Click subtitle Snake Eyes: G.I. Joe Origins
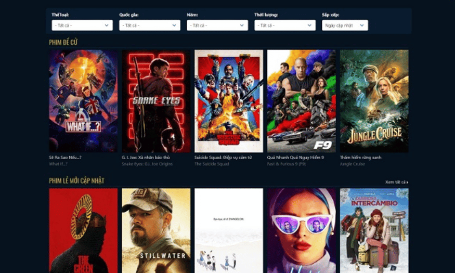Screen dimensions: 455x273 (147, 164)
